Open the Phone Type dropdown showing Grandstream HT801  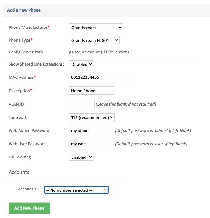click(x=94, y=40)
